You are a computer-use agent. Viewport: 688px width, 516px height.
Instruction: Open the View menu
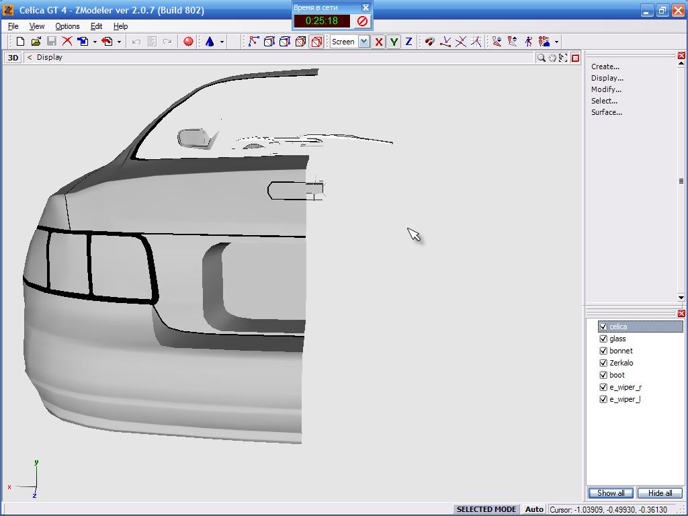37,26
